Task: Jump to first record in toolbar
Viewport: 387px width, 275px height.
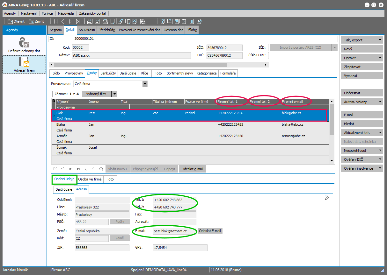Action: 56,21
